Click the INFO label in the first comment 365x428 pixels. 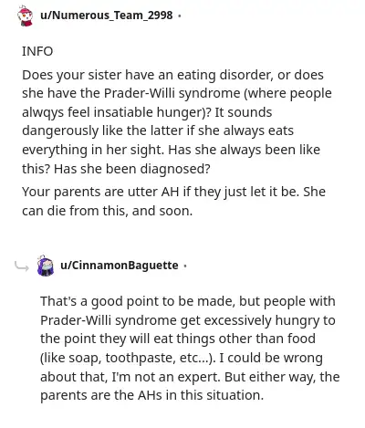click(37, 51)
